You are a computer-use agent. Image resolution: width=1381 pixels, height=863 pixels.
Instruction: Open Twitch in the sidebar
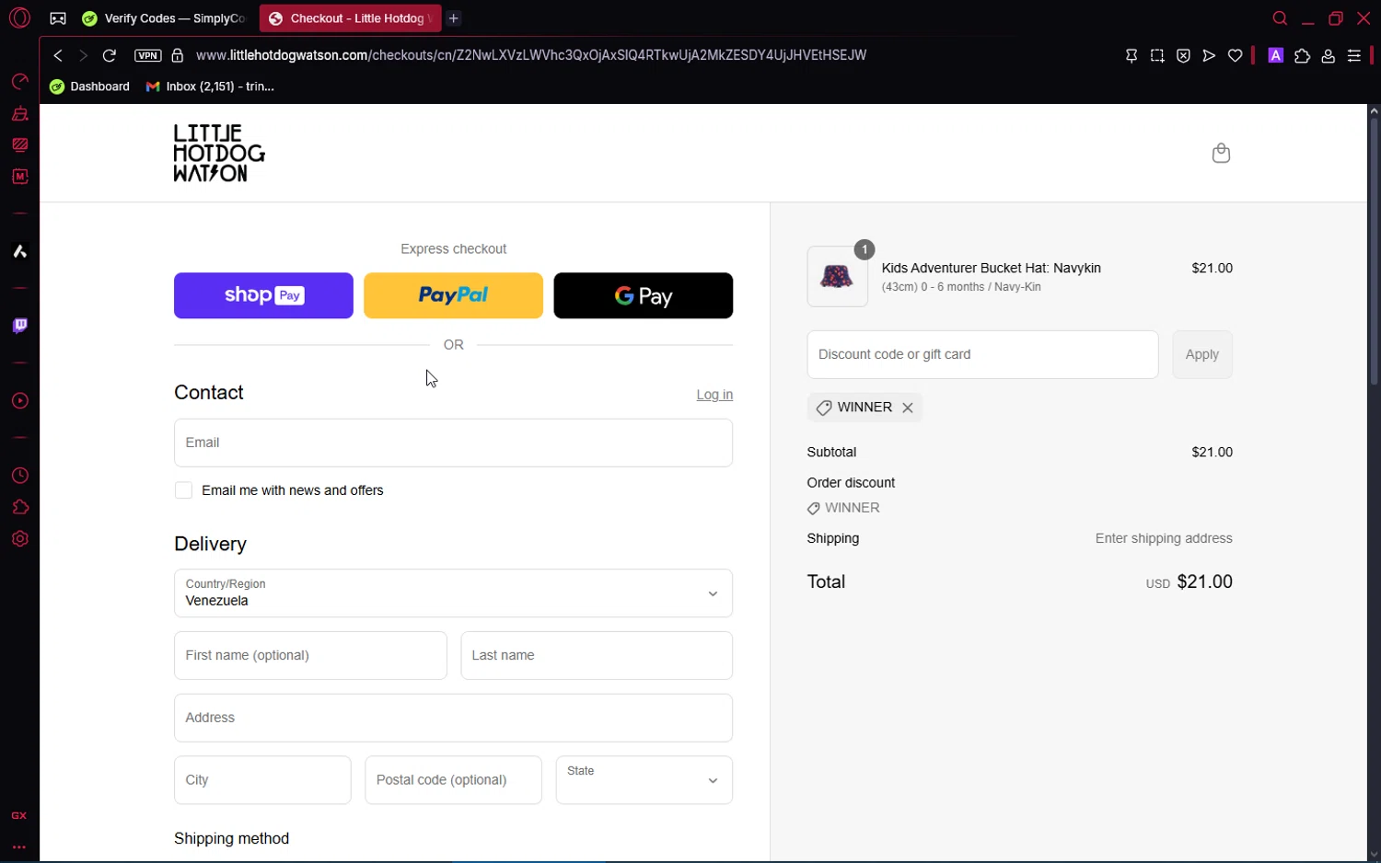[x=19, y=326]
